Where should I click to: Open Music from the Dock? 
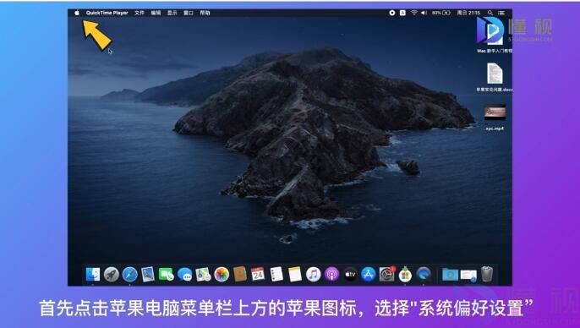314,275
